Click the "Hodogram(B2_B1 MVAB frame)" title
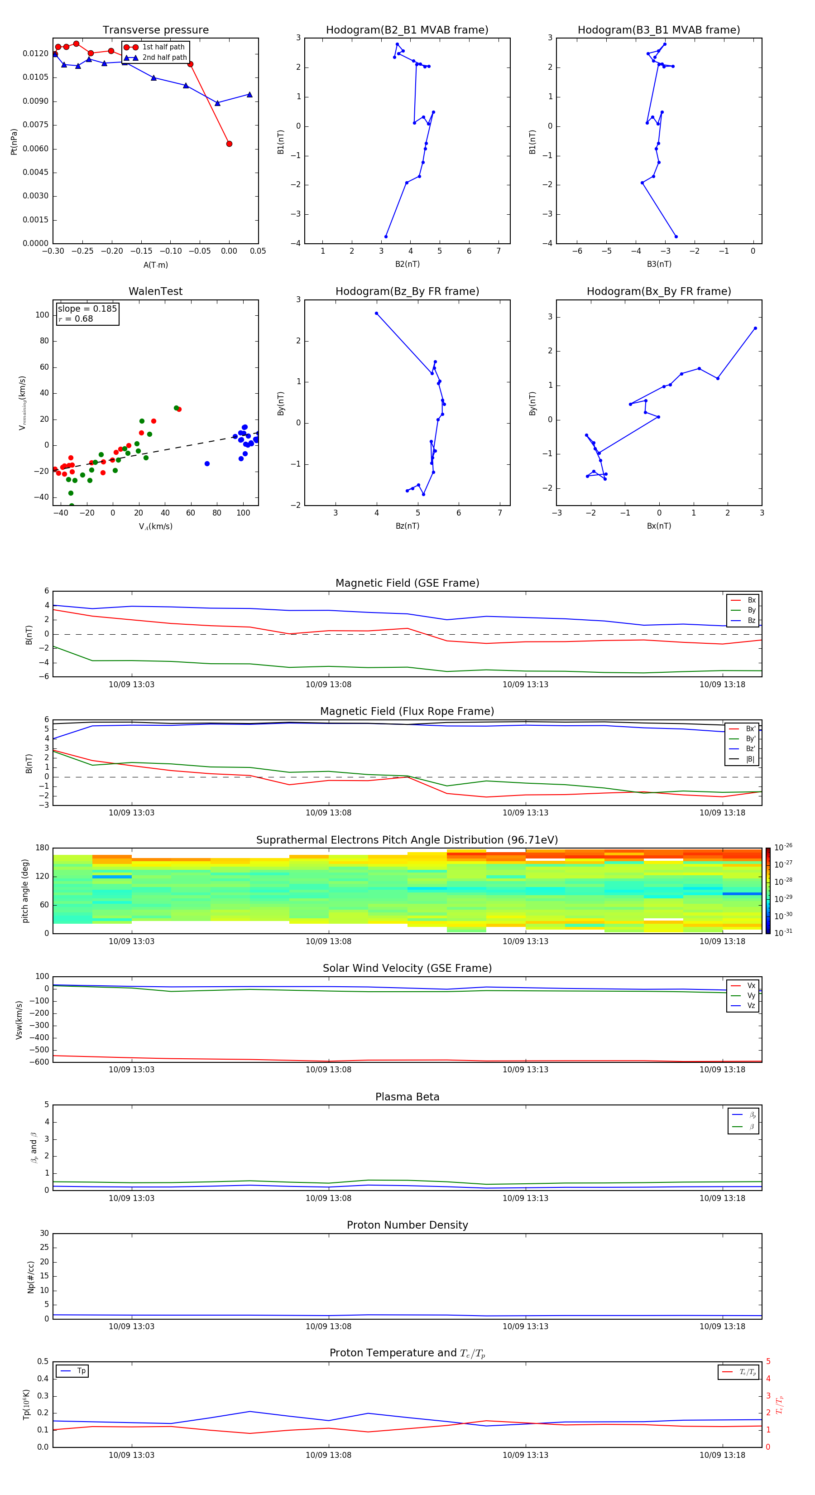This screenshot has height=1495, width=815. pos(407,30)
